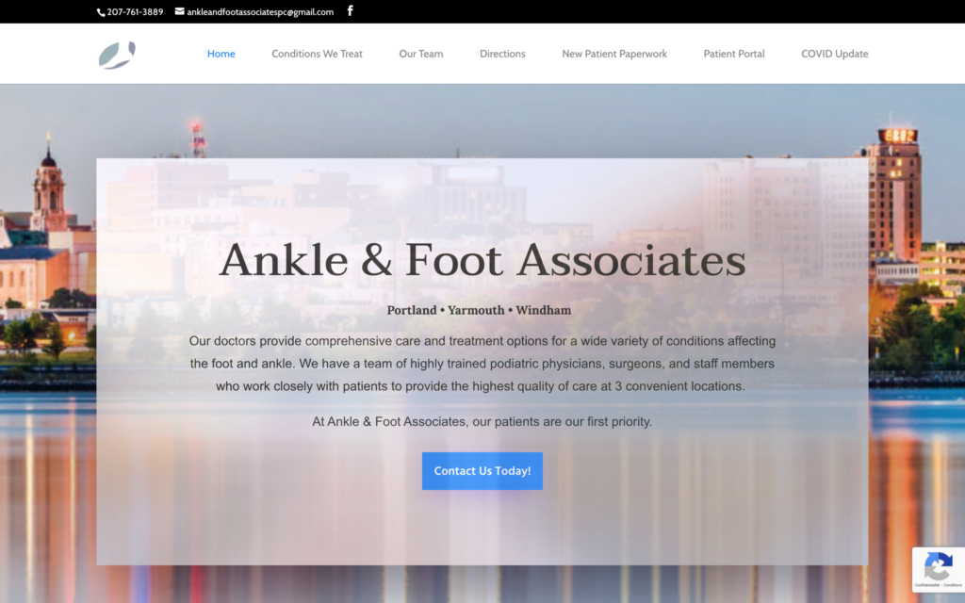Click the Ankle & Foot Associates heading
This screenshot has height=603, width=965.
point(482,261)
